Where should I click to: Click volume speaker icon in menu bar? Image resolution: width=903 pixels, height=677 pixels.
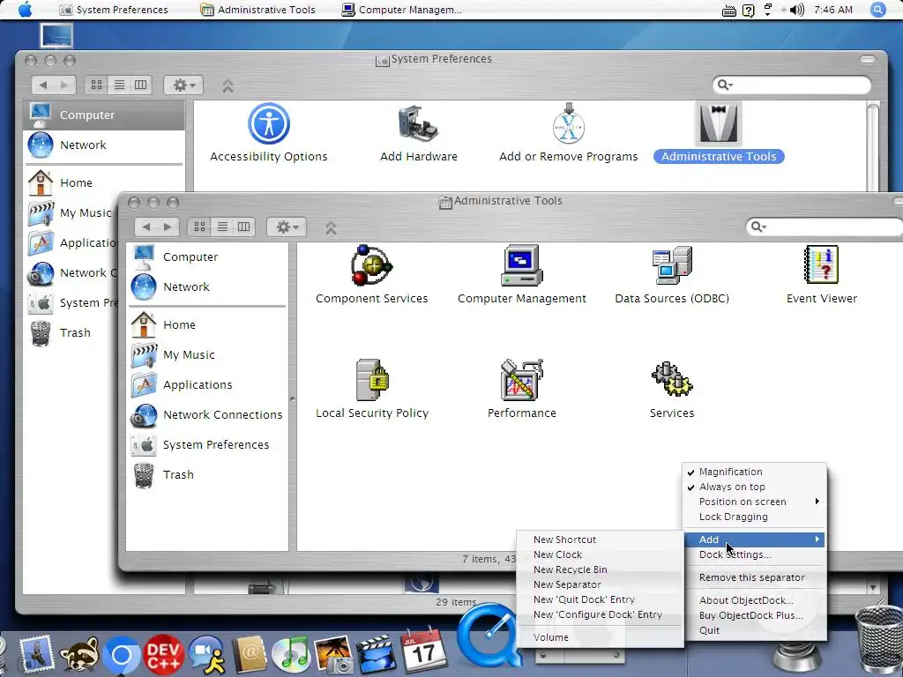(x=796, y=10)
